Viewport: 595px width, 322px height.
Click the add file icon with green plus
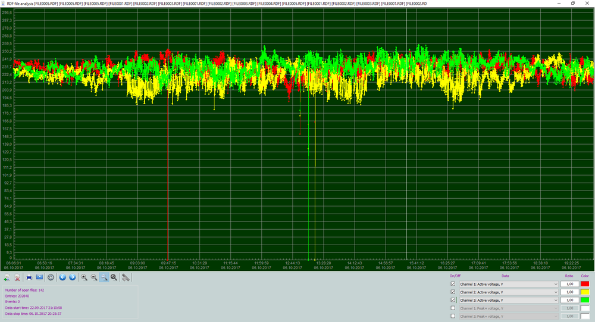coord(7,277)
